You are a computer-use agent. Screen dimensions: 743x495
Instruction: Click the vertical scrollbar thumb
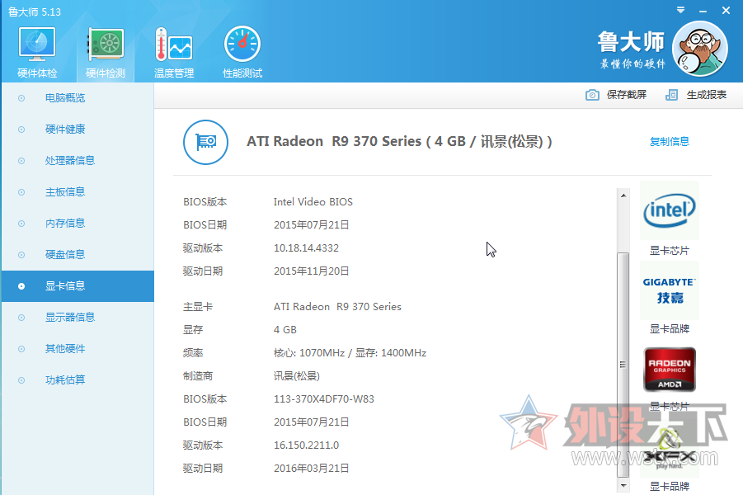[623, 365]
